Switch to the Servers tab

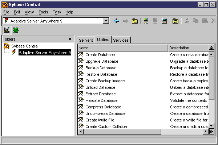pyautogui.click(x=86, y=40)
